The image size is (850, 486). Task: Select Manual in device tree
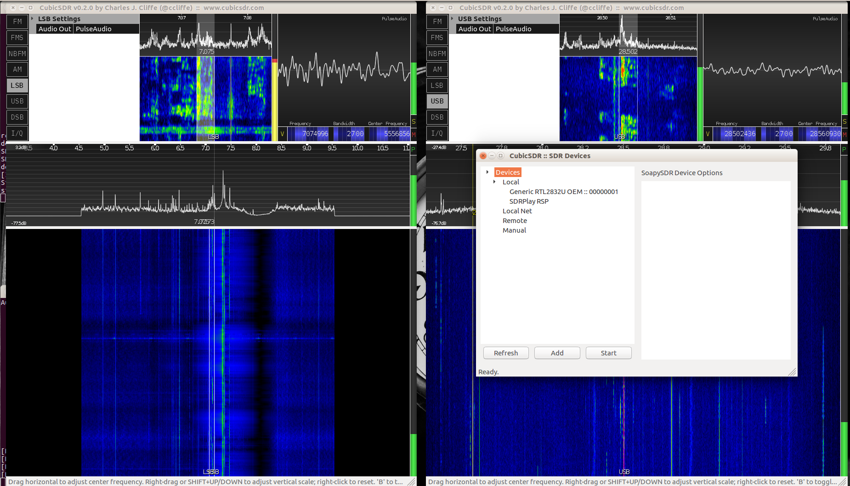[x=514, y=230]
